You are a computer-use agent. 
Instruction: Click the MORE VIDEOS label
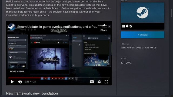pyautogui.click(x=17, y=71)
